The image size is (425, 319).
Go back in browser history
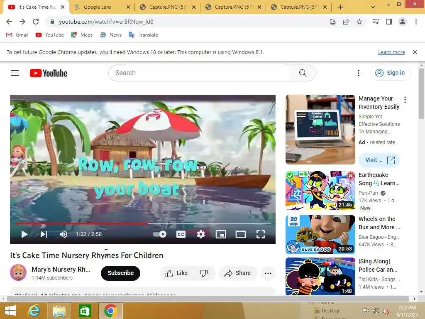point(9,22)
